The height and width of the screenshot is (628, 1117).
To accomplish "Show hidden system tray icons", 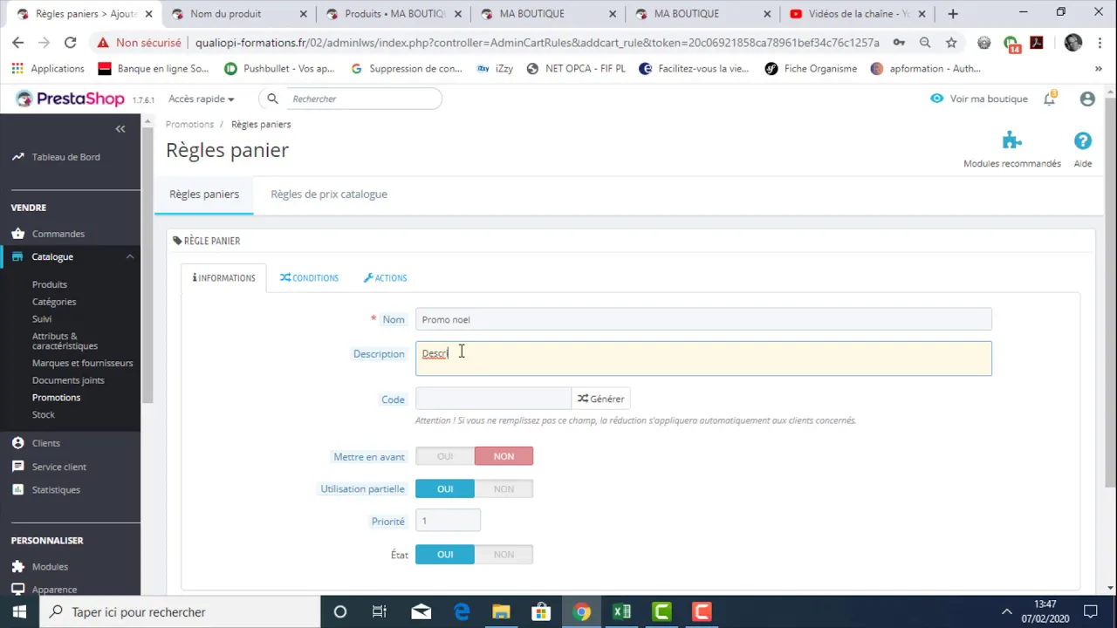I will [1006, 612].
